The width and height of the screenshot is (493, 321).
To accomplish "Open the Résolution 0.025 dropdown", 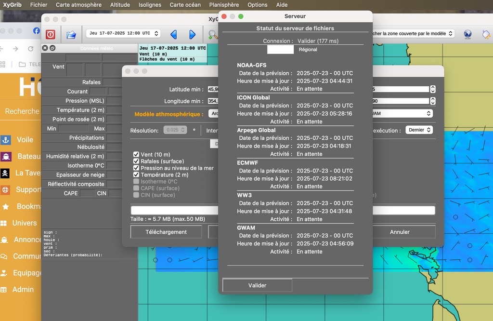I will [x=175, y=130].
